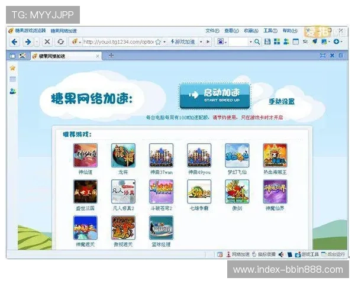Open the 帮助(H) menu

[290, 31]
